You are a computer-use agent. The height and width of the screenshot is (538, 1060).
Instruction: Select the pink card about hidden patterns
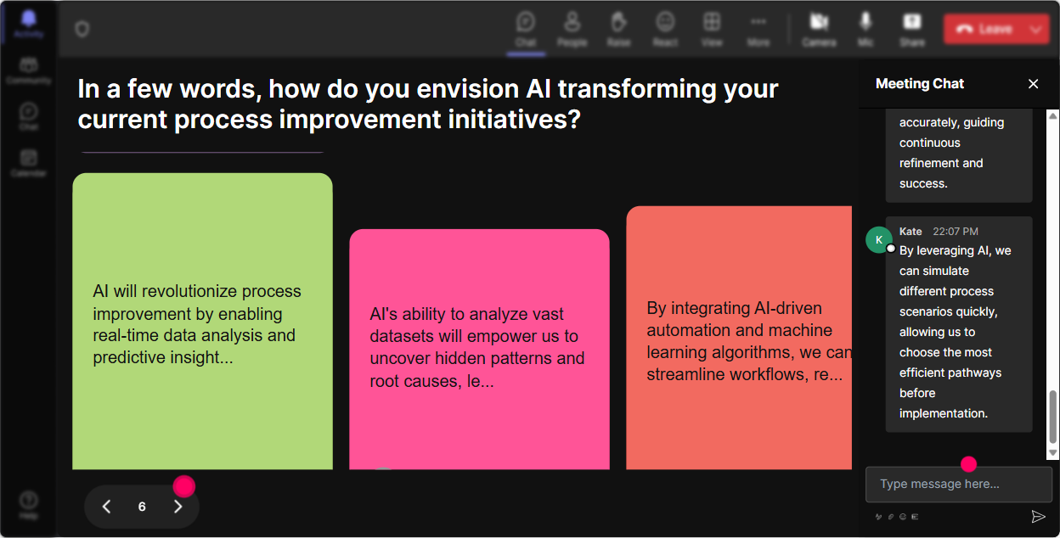[479, 349]
